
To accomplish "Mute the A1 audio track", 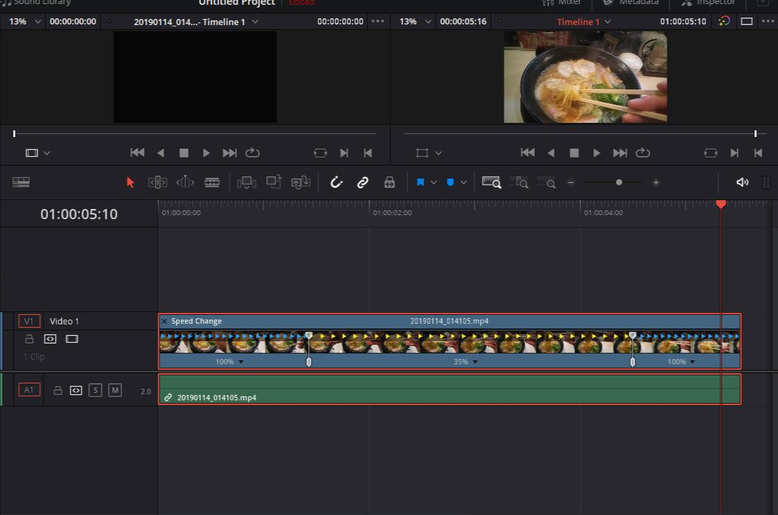I will pyautogui.click(x=115, y=390).
